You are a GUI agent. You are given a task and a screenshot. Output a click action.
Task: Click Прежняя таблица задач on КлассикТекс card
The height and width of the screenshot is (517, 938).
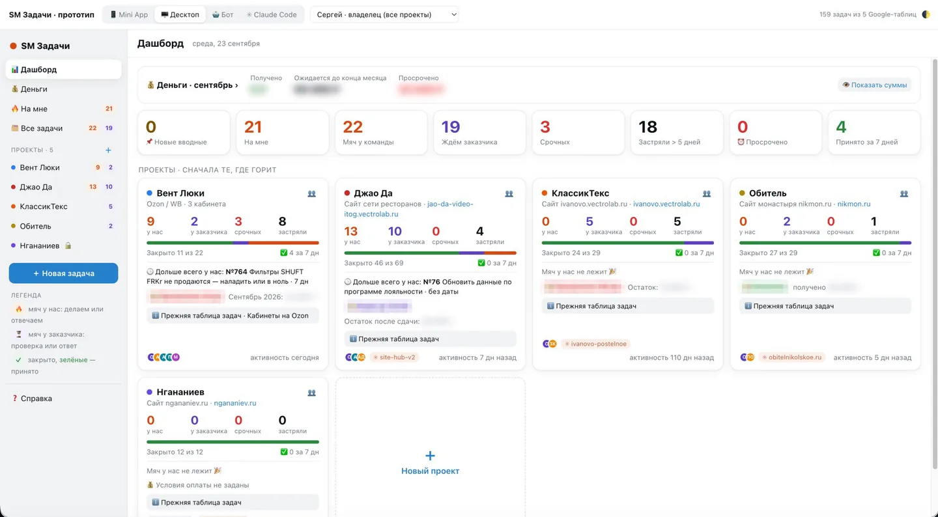(628, 306)
